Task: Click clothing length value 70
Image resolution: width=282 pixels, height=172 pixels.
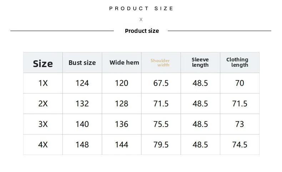Action: point(240,83)
